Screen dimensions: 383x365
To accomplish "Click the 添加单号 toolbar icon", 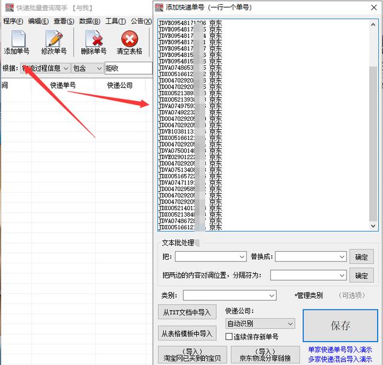I will (x=16, y=39).
